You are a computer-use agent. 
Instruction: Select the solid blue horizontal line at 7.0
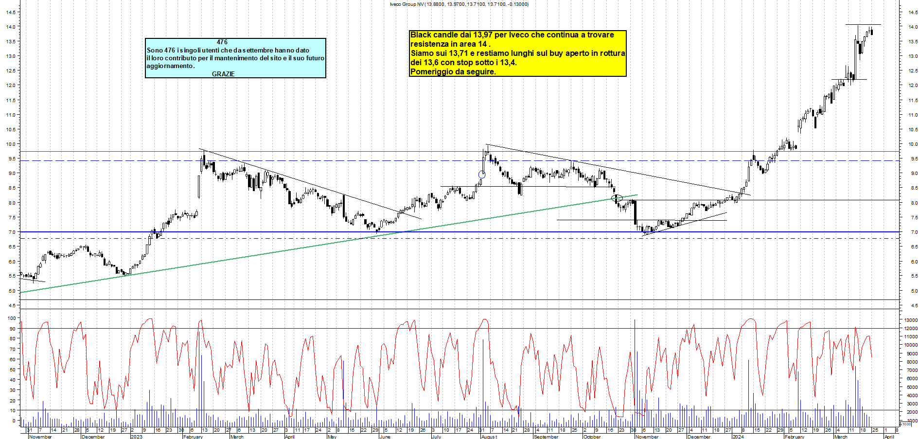(459, 232)
